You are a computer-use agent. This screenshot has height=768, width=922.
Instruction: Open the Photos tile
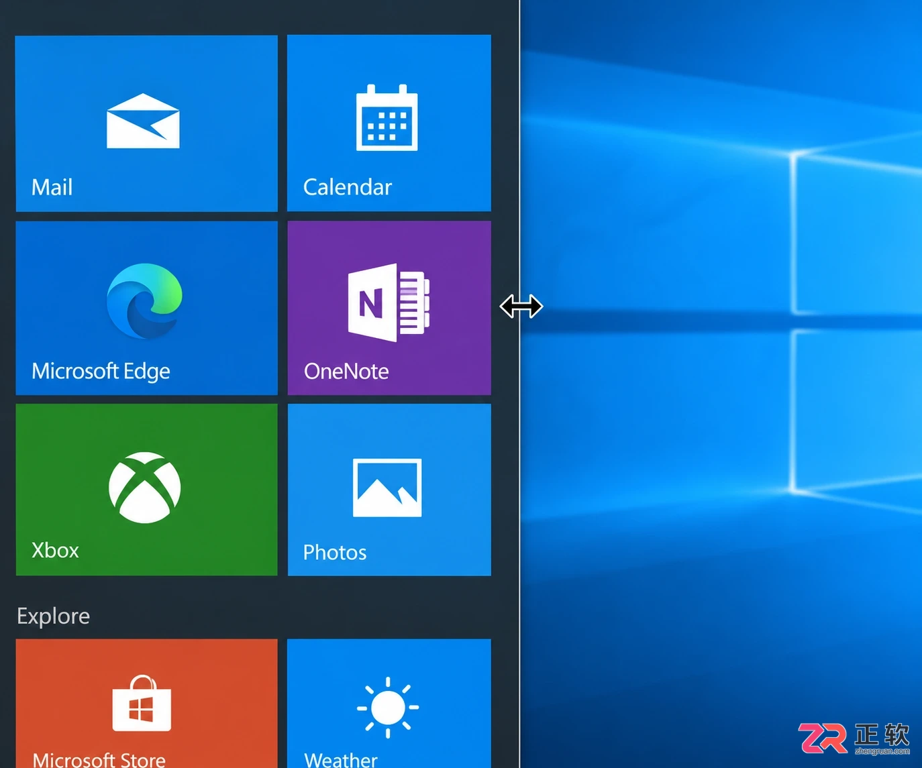point(389,490)
